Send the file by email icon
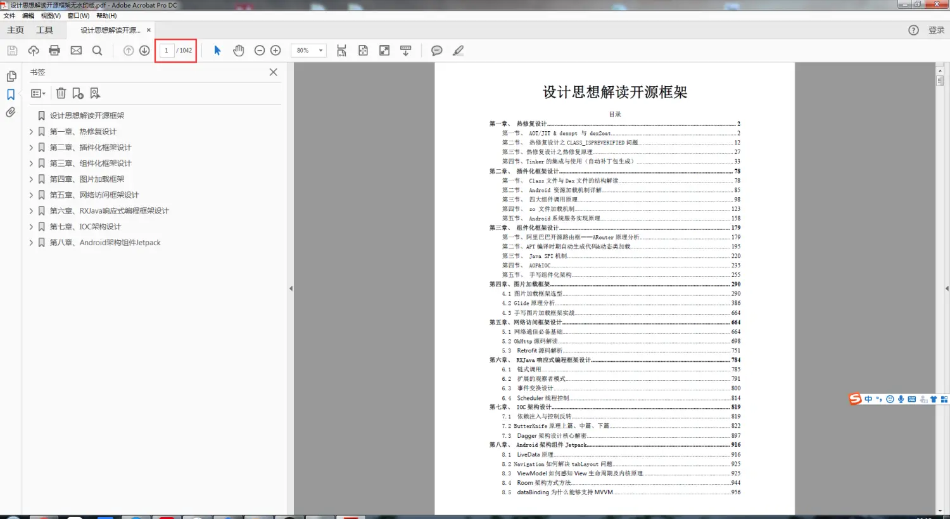Viewport: 950px width, 519px height. coord(76,50)
